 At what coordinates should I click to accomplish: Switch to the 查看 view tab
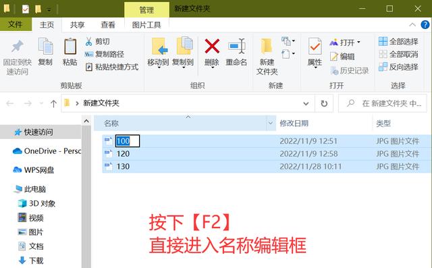tap(108, 25)
